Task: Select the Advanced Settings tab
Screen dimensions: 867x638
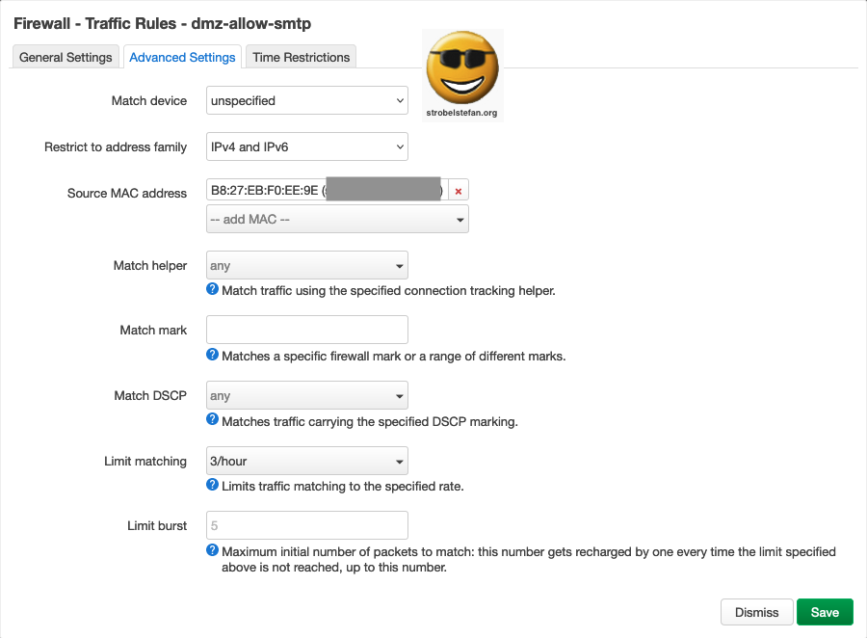Action: pyautogui.click(x=182, y=58)
